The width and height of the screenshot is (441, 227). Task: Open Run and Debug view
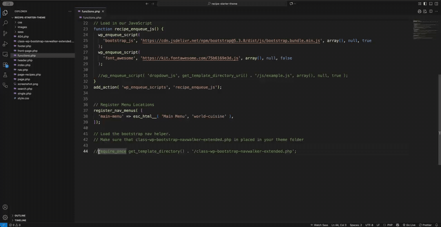click(x=5, y=44)
